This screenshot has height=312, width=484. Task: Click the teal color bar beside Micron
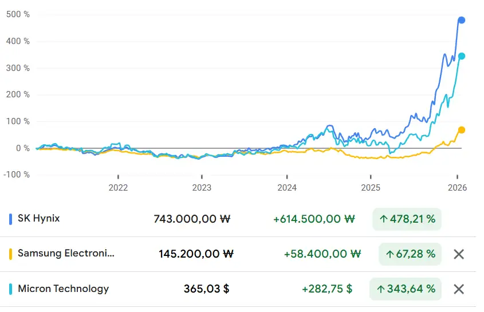click(x=11, y=289)
